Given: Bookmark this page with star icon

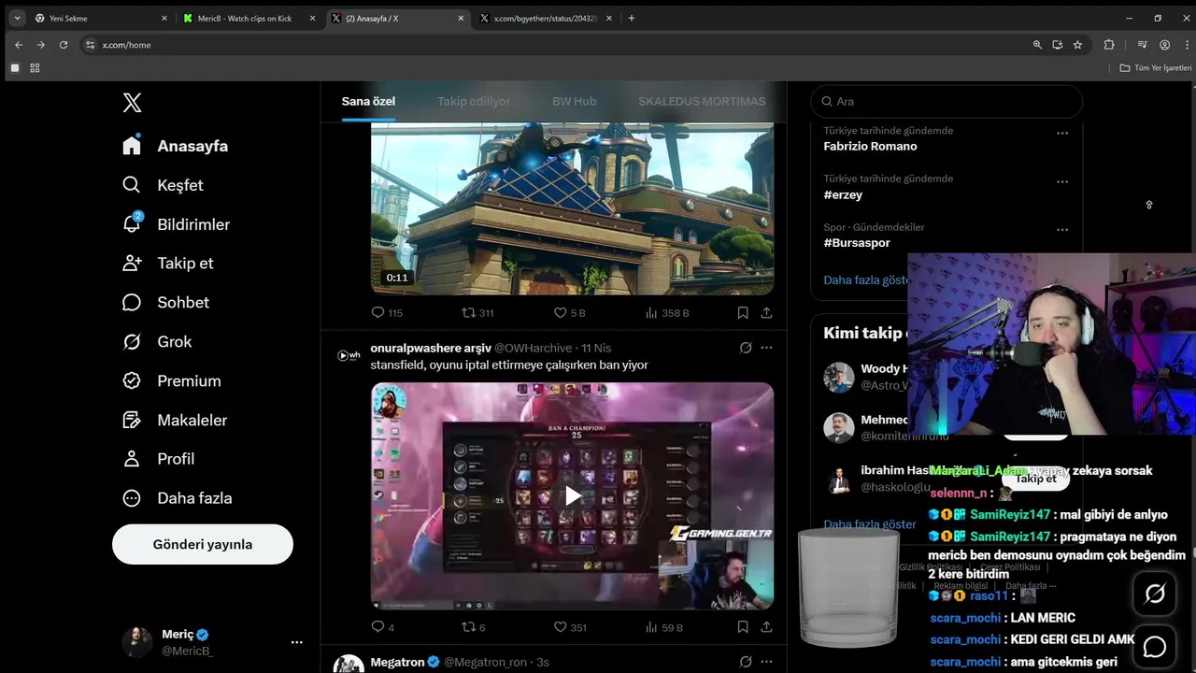Looking at the screenshot, I should coord(1077,45).
